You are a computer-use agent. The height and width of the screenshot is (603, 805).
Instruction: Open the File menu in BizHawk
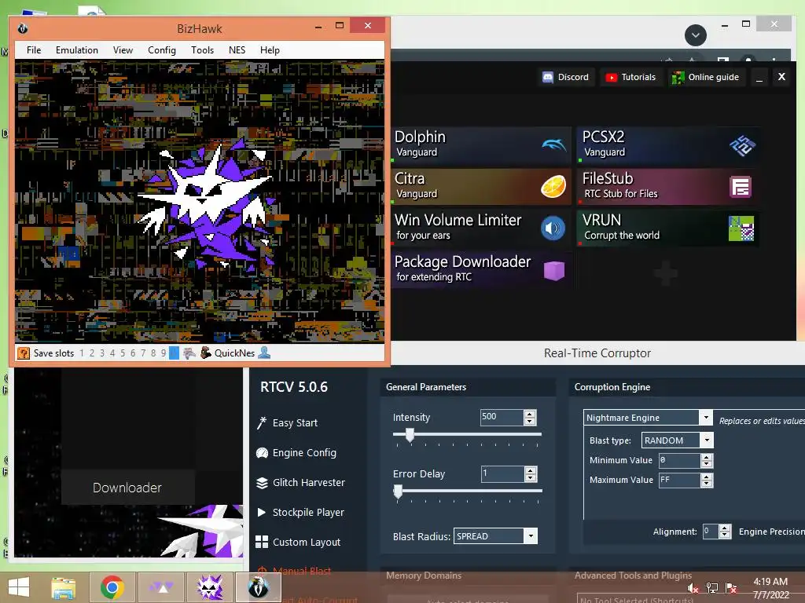[34, 49]
